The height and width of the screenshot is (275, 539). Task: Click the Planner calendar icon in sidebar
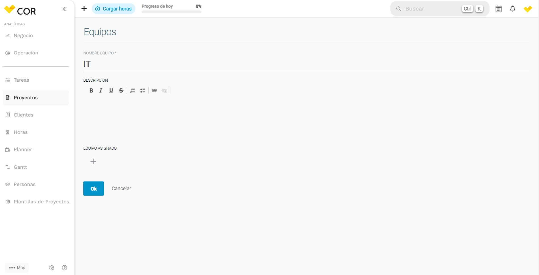(8, 150)
